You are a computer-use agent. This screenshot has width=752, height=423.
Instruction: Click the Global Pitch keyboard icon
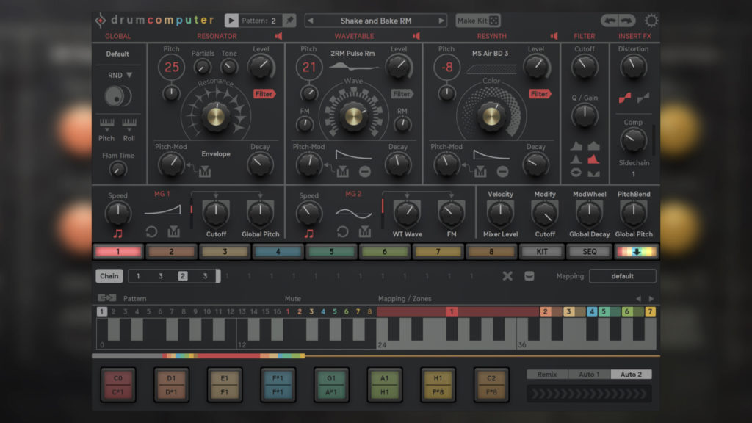click(106, 123)
